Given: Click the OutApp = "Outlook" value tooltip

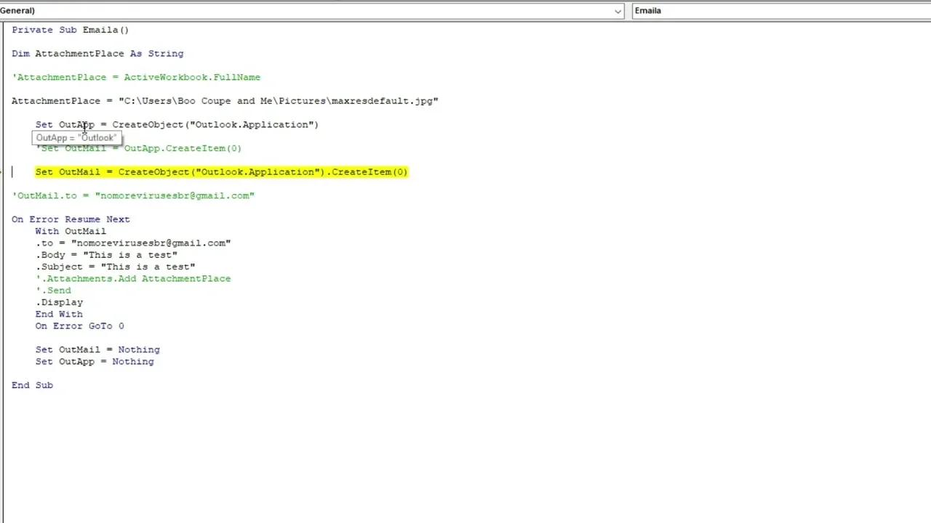Looking at the screenshot, I should coord(76,138).
